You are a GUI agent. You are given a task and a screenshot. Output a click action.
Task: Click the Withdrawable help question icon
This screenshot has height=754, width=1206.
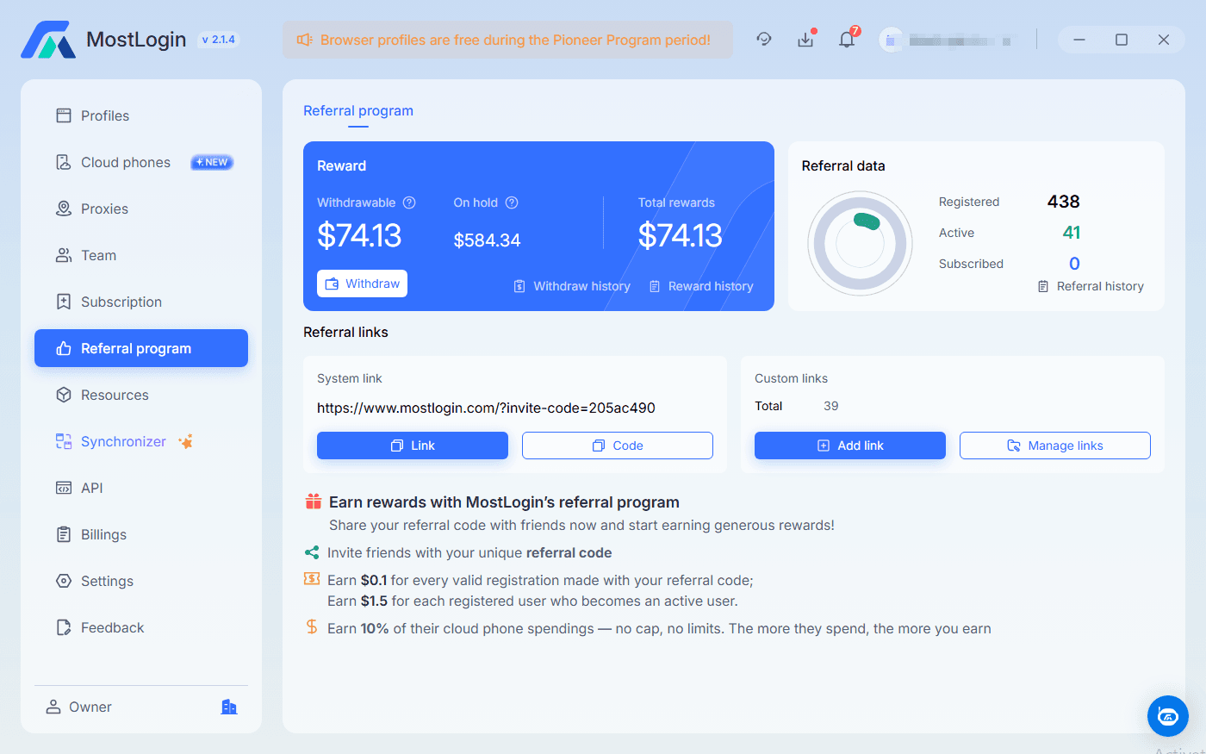pos(409,203)
